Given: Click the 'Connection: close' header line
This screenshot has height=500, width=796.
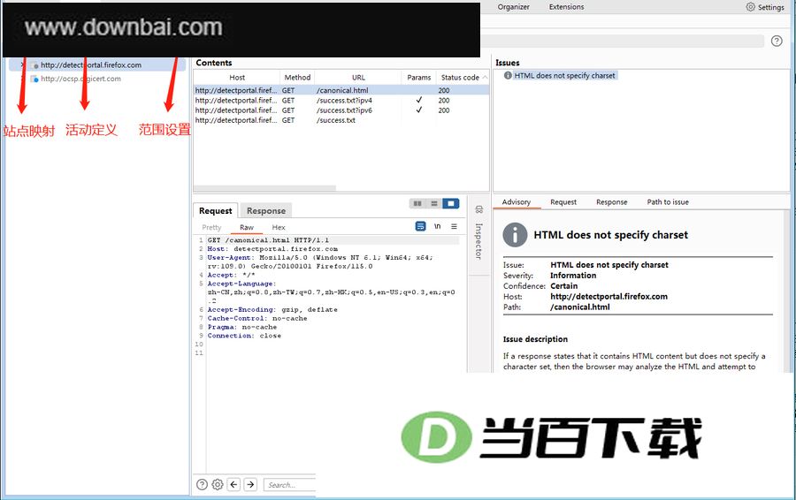Looking at the screenshot, I should coord(244,335).
